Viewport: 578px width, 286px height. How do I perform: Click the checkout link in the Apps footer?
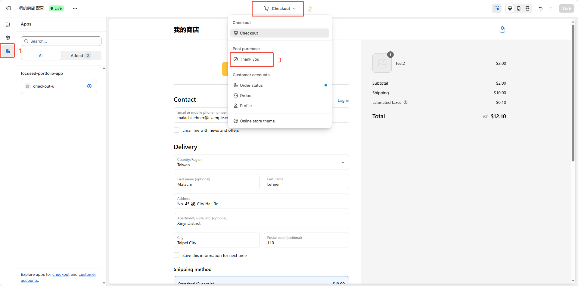click(61, 275)
